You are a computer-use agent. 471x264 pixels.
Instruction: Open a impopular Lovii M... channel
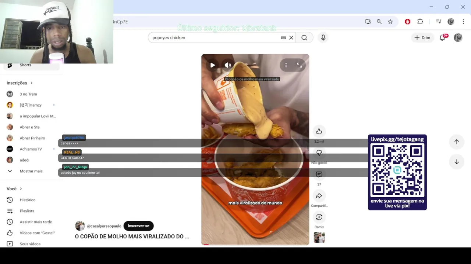(31, 116)
